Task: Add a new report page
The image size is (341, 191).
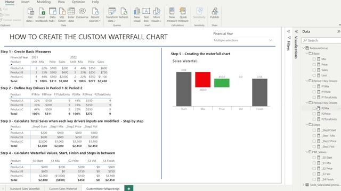Action: pos(129,188)
